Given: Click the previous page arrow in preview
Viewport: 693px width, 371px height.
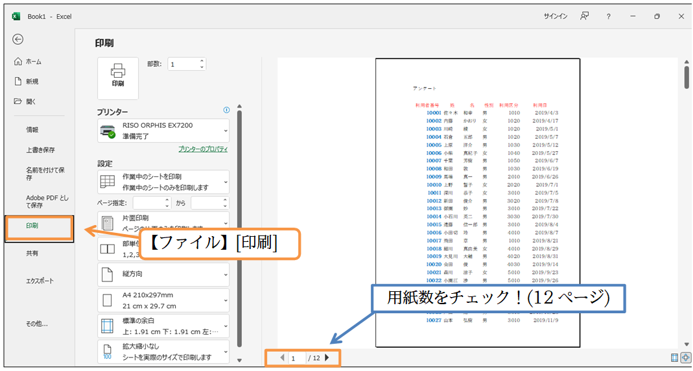Looking at the screenshot, I should coord(283,358).
